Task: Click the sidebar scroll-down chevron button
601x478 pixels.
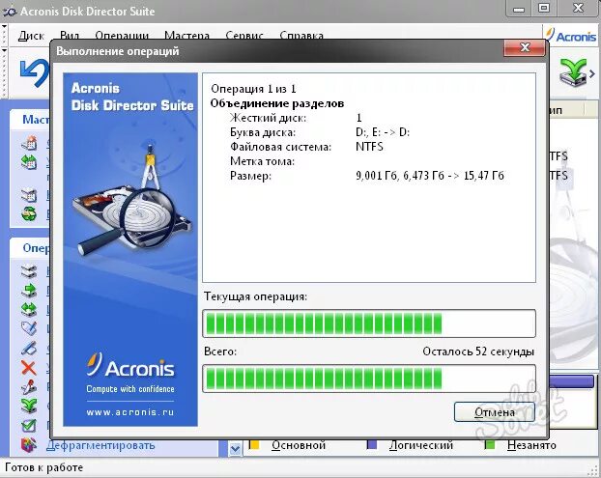Action: coord(235,448)
